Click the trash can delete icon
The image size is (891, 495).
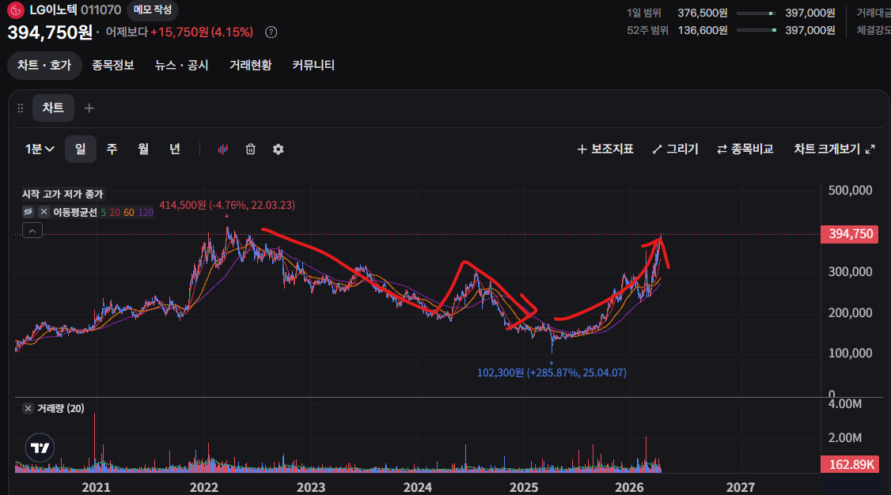(251, 149)
